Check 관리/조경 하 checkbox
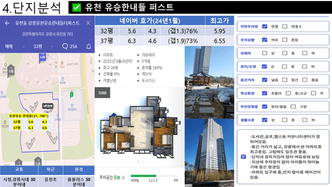 coord(305,66)
